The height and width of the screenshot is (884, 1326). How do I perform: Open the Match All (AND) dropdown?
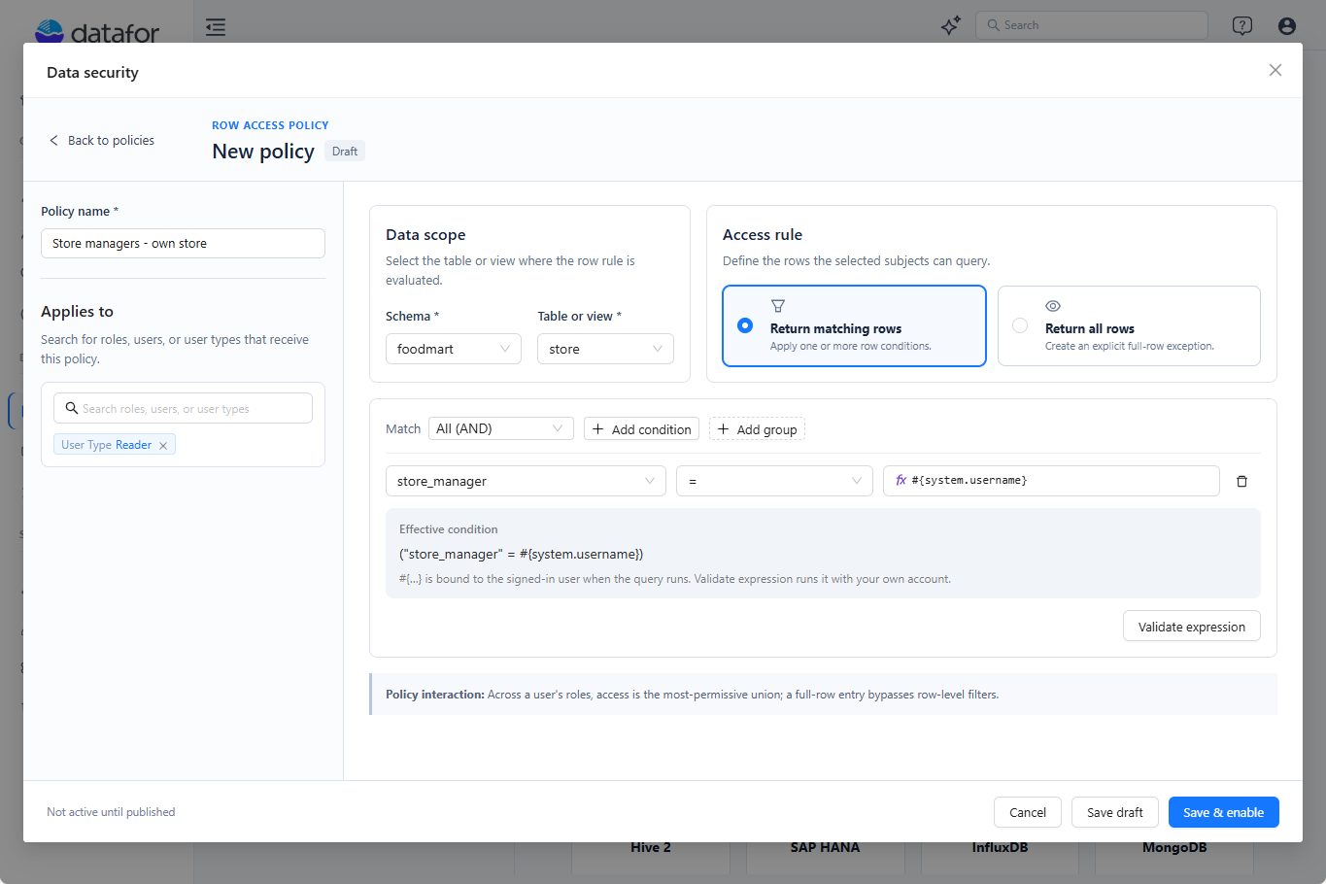point(501,428)
